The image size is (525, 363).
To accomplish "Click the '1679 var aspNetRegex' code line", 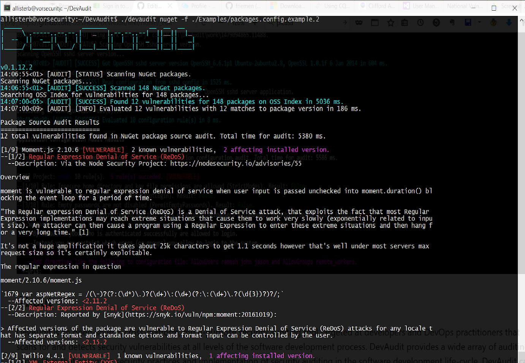I will click(142, 294).
